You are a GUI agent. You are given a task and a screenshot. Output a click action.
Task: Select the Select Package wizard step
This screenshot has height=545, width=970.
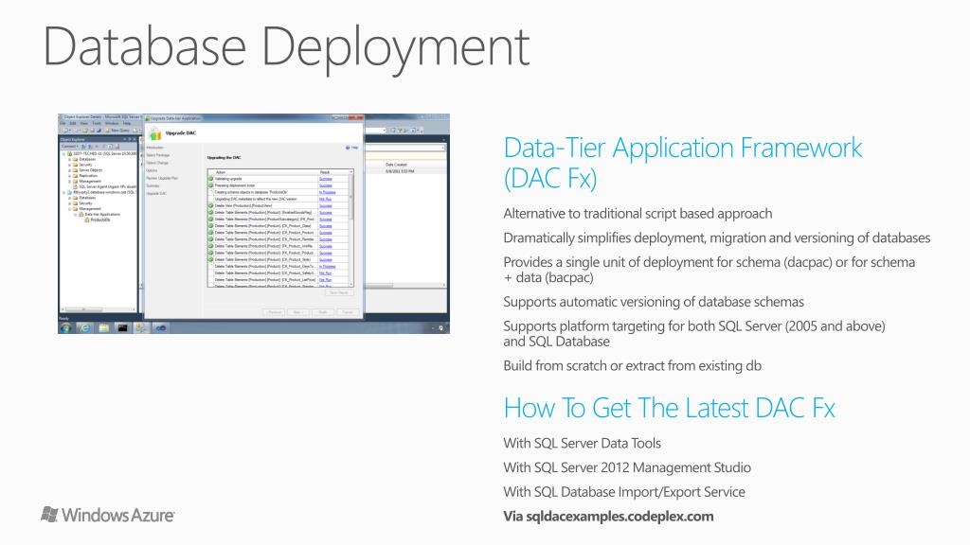[x=158, y=155]
